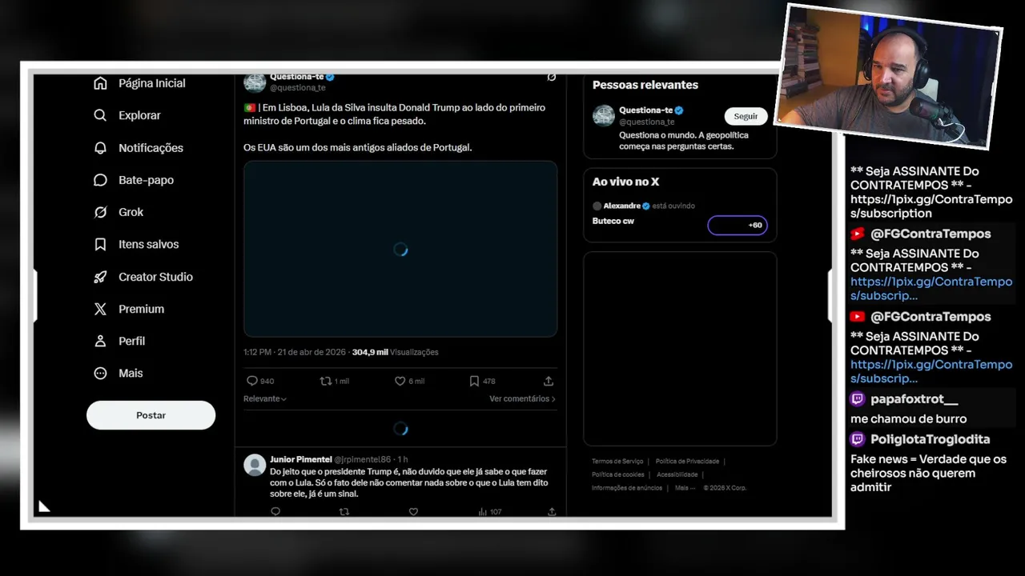Select Notificações menu label
Viewport: 1025px width, 576px height.
pos(151,148)
